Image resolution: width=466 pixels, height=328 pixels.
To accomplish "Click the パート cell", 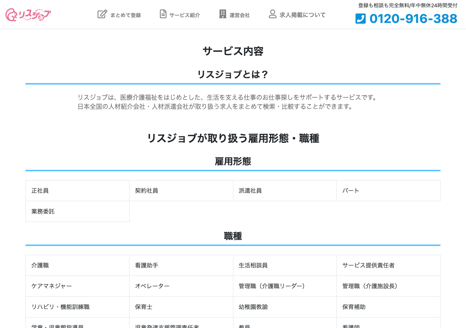I will click(x=388, y=191).
